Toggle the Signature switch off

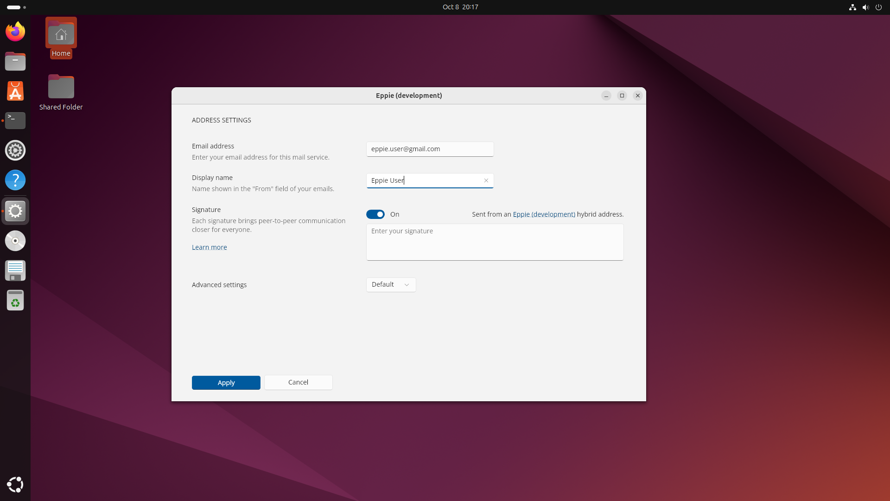point(375,214)
